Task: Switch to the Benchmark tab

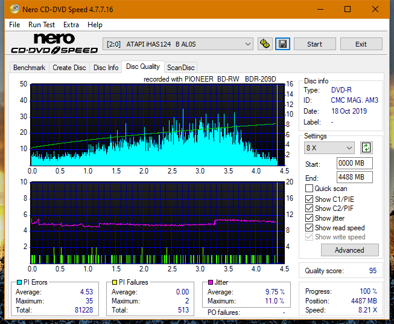Action: pyautogui.click(x=30, y=68)
